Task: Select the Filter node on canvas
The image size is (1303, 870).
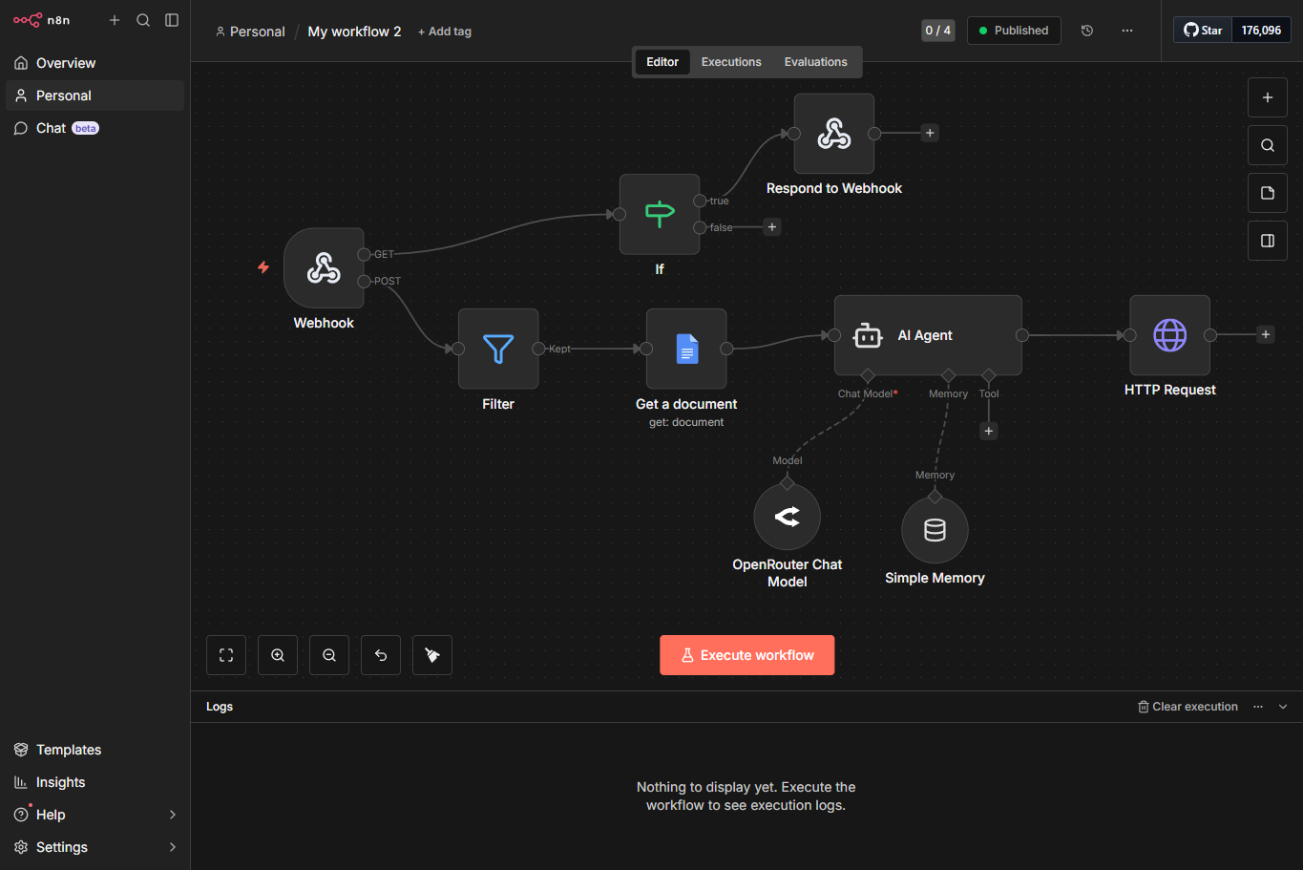Action: click(x=498, y=349)
